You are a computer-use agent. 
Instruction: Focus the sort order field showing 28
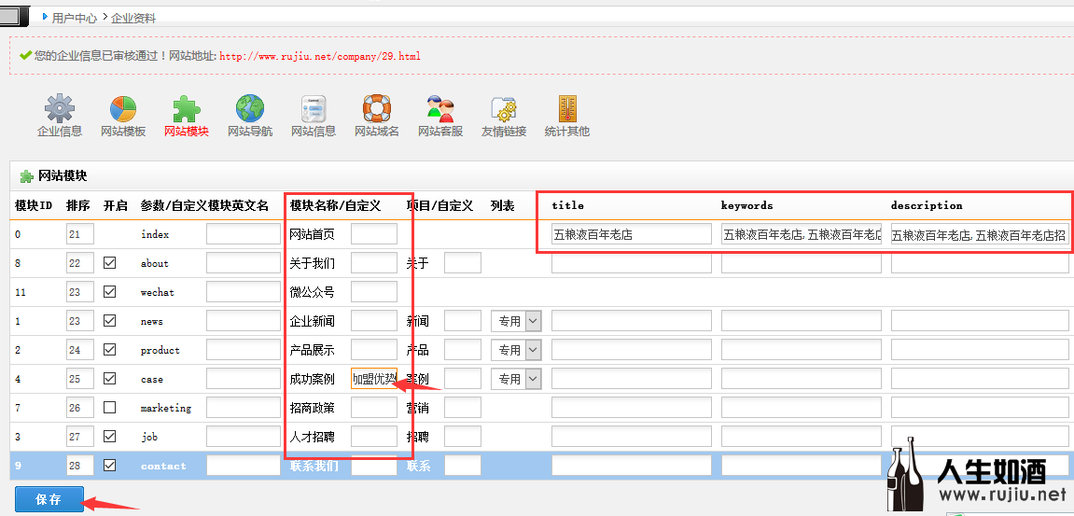coord(79,466)
